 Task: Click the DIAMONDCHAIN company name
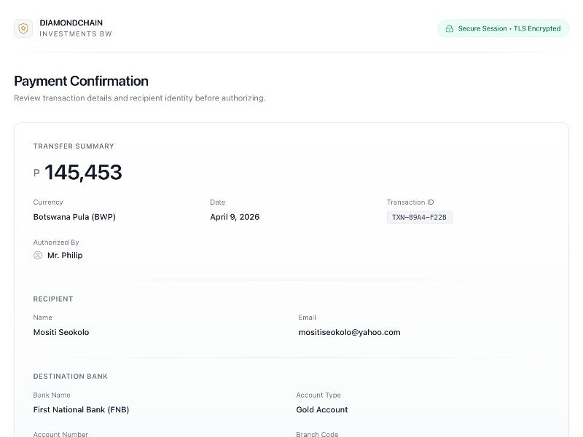[x=76, y=23]
